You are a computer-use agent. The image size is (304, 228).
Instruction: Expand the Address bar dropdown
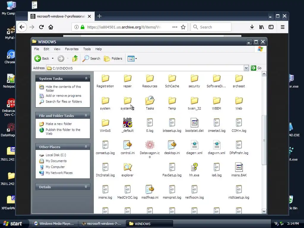(x=246, y=68)
